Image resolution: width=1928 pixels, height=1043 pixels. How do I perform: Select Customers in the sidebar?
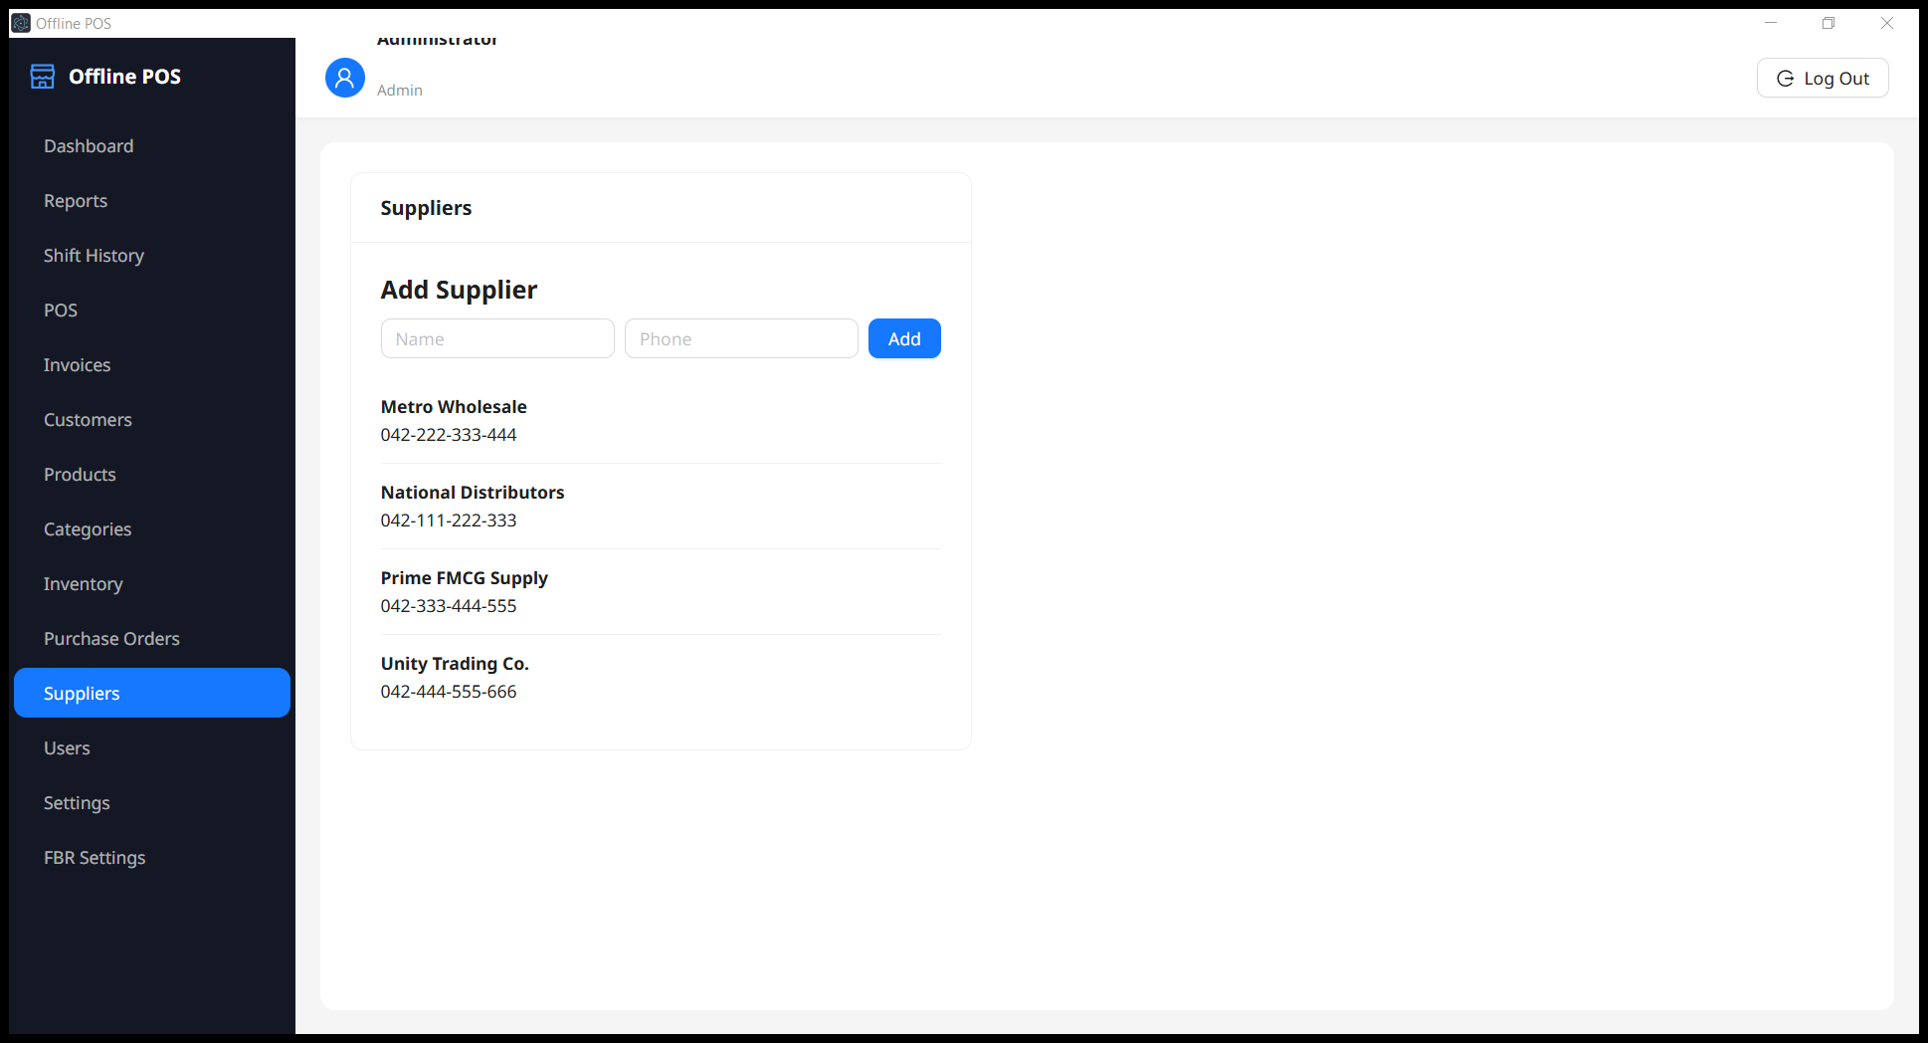(x=152, y=420)
